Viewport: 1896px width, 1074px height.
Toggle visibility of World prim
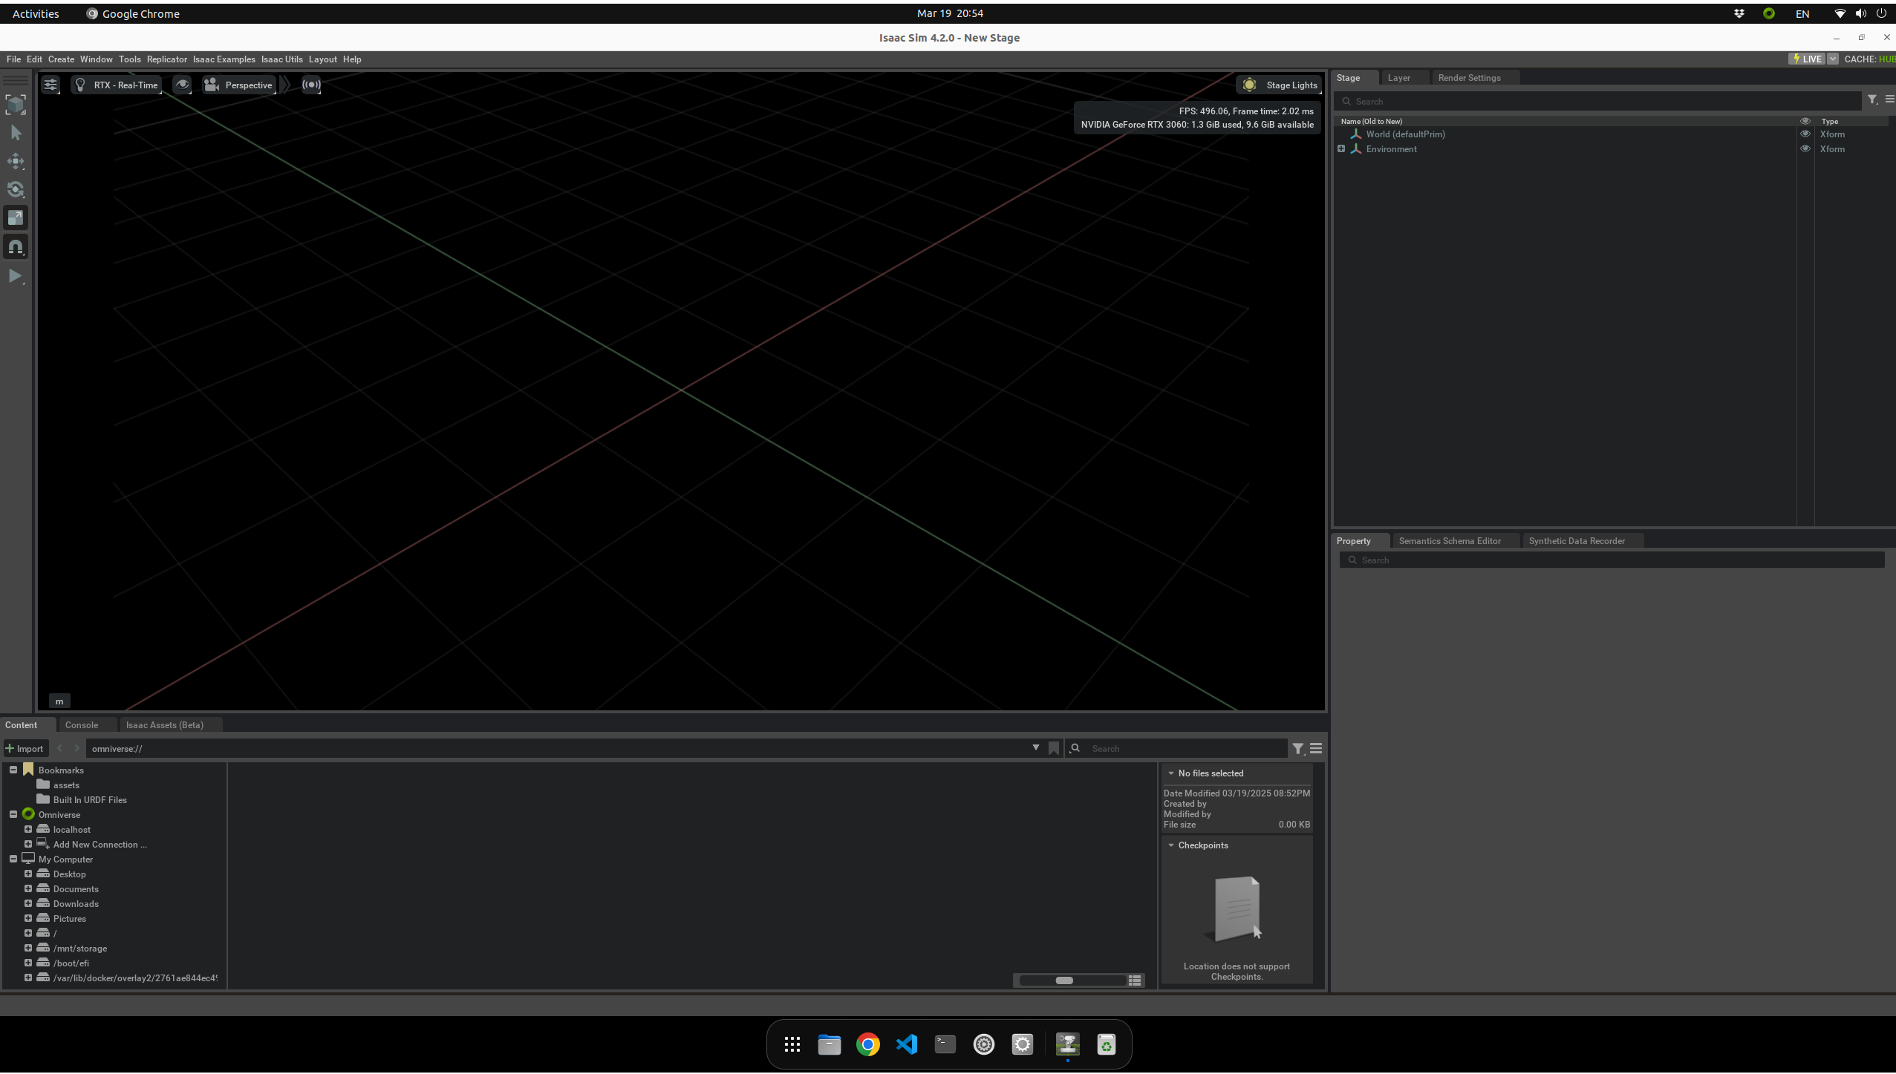tap(1805, 134)
